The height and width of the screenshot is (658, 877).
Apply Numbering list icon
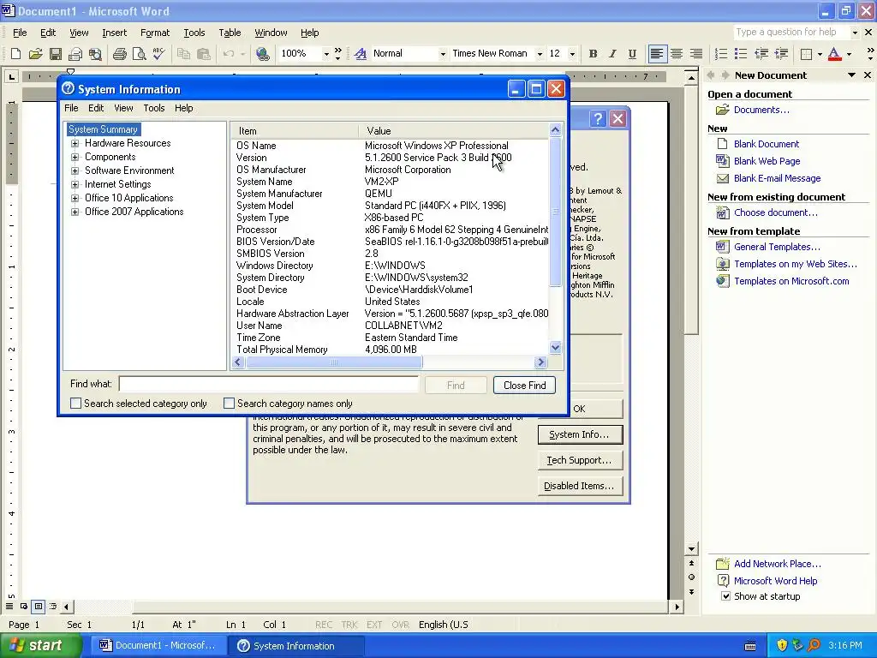tap(721, 54)
